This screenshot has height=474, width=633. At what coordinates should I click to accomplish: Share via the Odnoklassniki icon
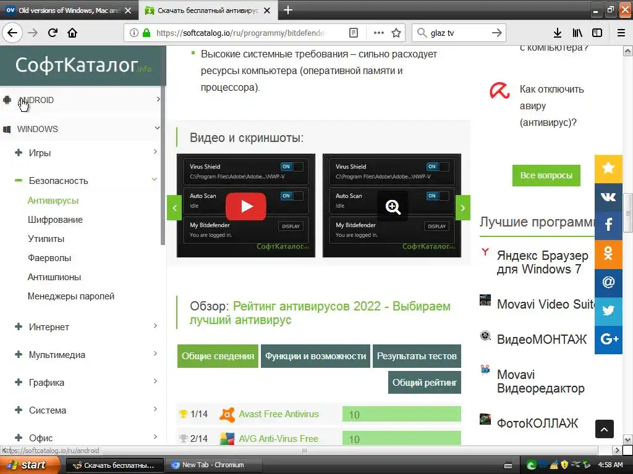pos(608,254)
